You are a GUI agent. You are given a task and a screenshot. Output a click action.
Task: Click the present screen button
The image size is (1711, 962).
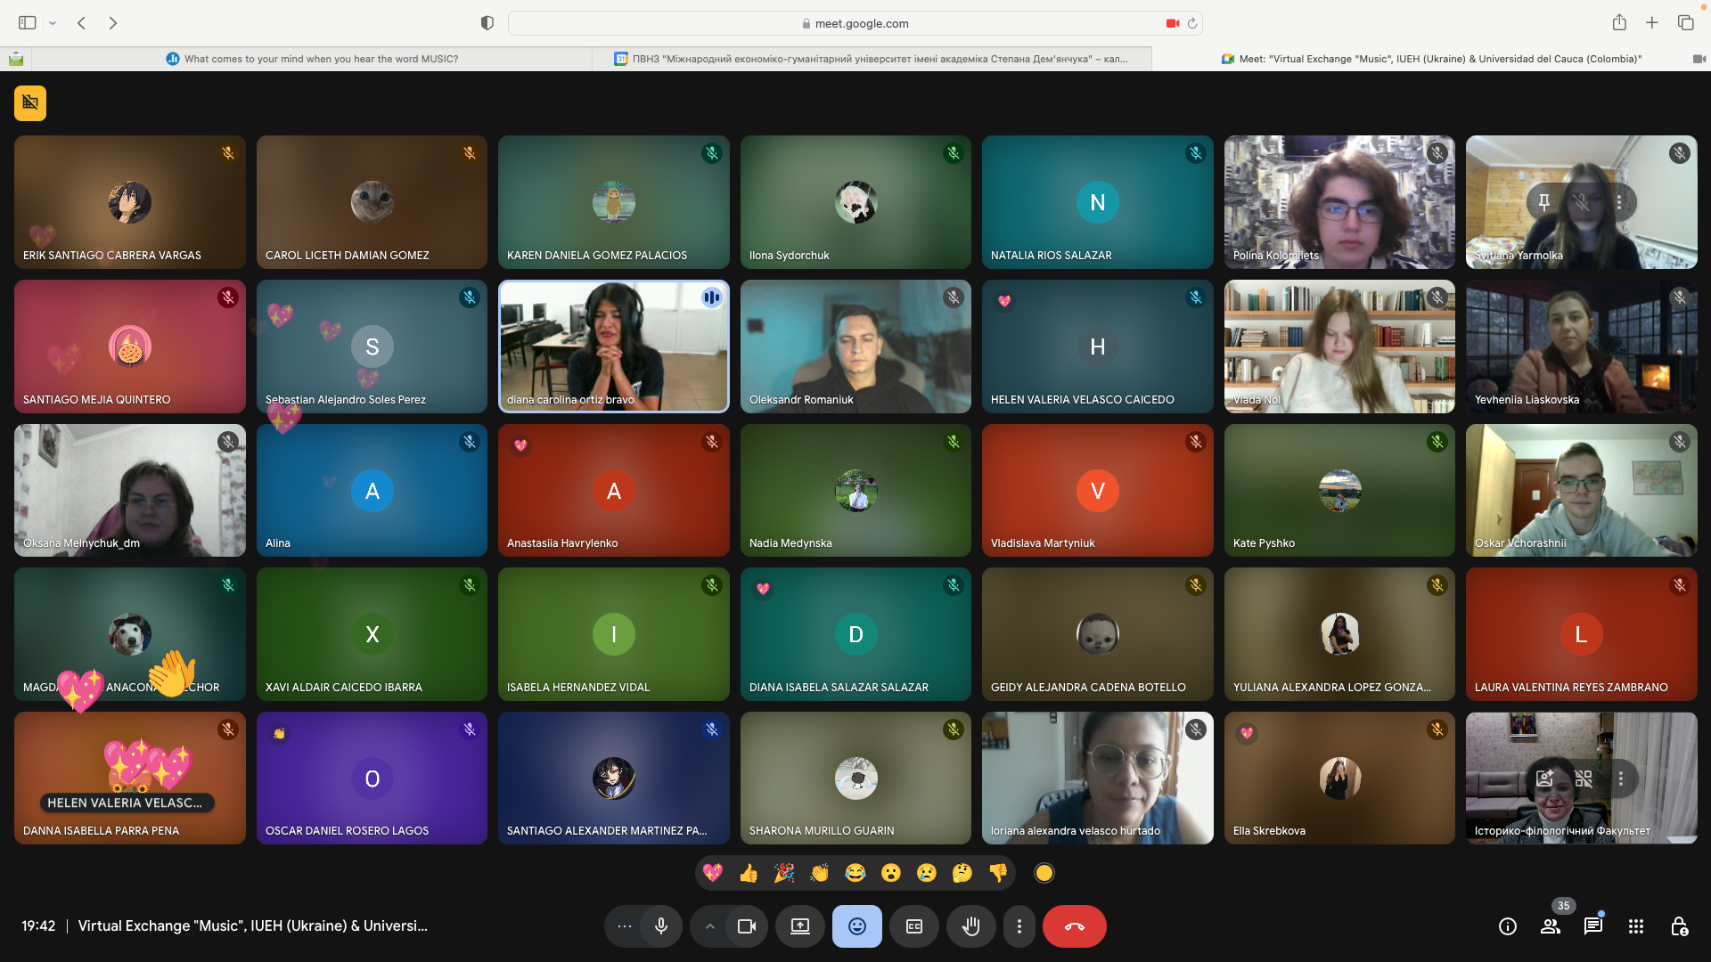point(799,926)
